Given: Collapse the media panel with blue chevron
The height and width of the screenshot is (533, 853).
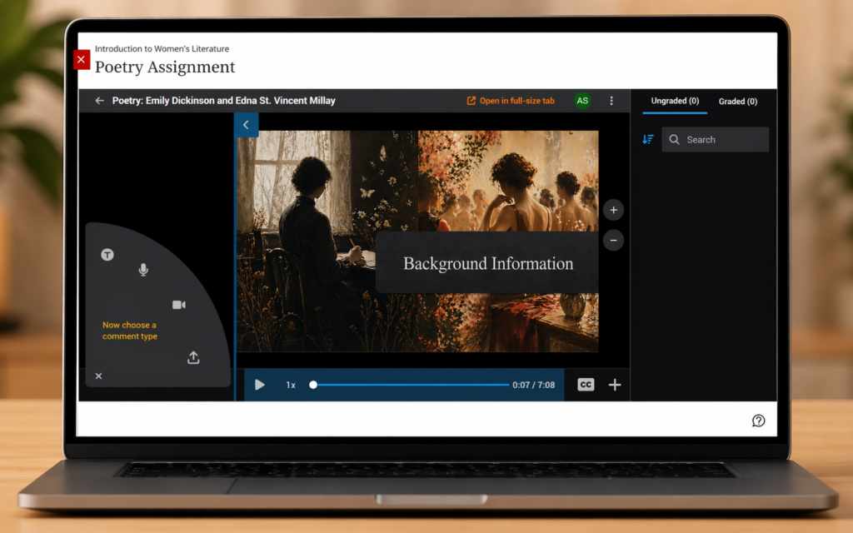Looking at the screenshot, I should coord(246,124).
